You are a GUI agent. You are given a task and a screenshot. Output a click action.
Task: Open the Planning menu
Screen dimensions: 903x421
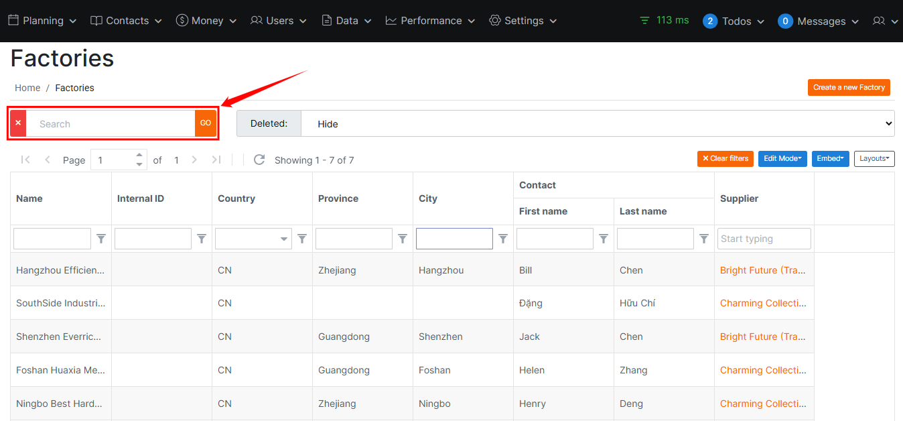[42, 21]
